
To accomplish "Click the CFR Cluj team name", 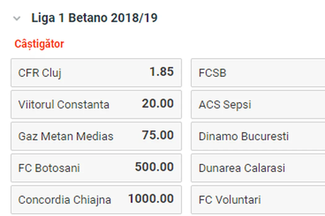I will [40, 73].
